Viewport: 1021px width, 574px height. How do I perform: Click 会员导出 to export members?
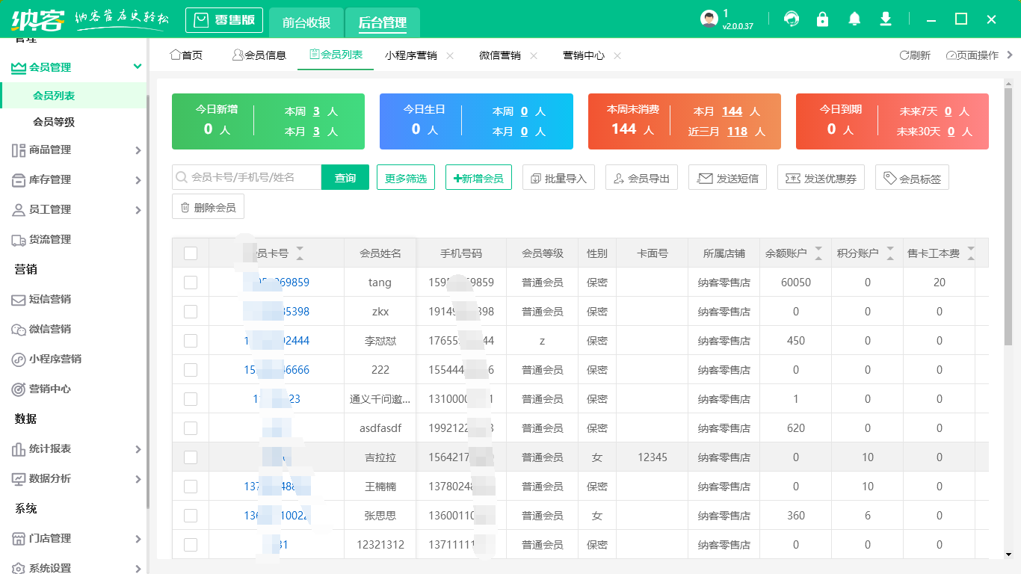click(x=641, y=177)
